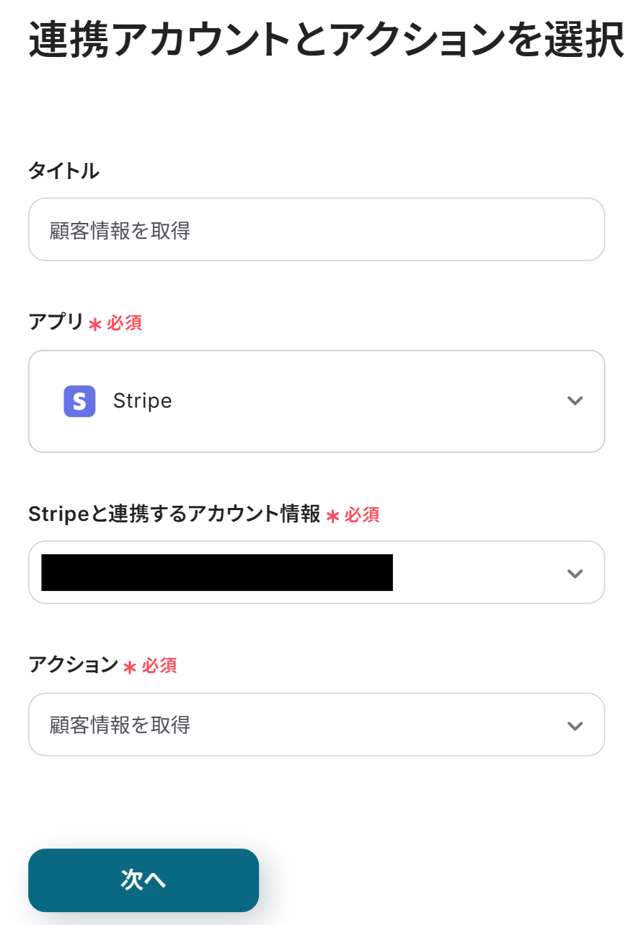
Task: Click the 連携アカウントとアクションを選択 heading
Action: click(x=326, y=40)
